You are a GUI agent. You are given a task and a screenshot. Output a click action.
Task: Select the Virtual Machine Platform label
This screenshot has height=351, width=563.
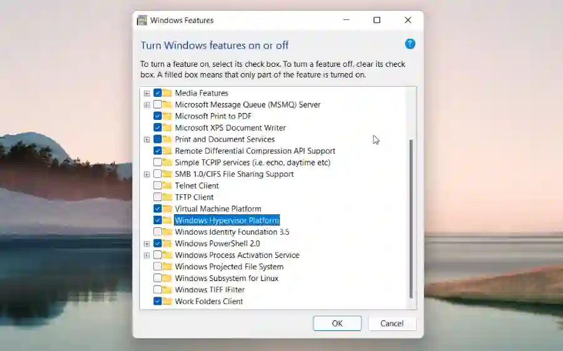click(218, 209)
